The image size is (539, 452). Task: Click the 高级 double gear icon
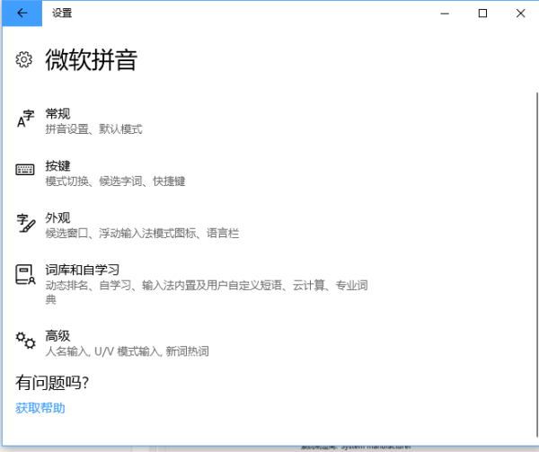point(25,341)
